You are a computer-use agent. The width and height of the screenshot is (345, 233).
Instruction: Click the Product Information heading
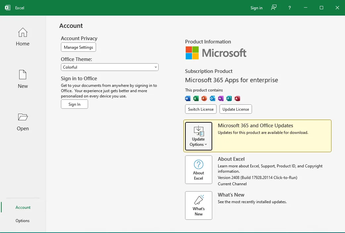coord(208,42)
